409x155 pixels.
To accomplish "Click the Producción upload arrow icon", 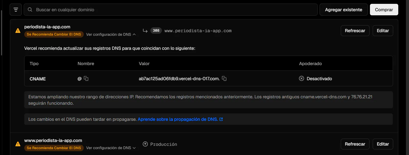I will click(145, 144).
